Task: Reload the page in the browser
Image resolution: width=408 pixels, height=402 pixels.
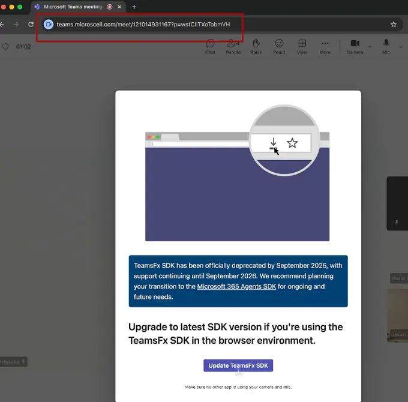Action: pyautogui.click(x=31, y=25)
